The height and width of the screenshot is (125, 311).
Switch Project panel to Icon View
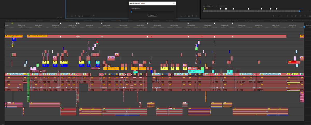click(75, 16)
